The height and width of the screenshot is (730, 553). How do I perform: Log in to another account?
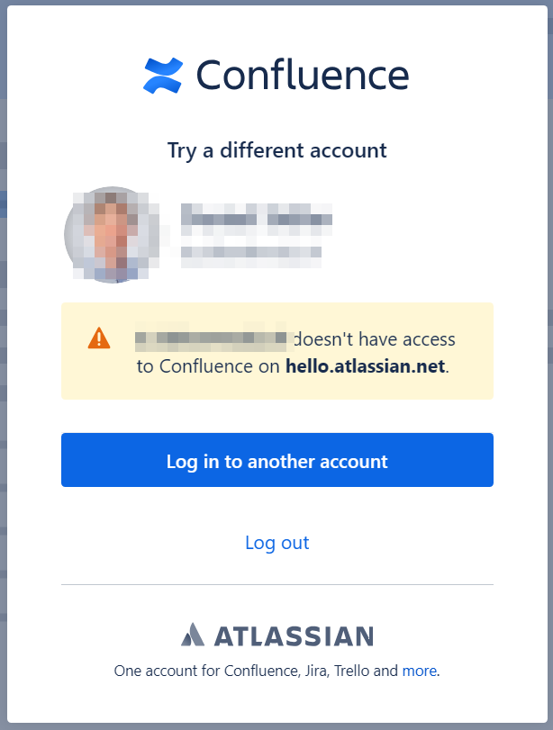point(277,460)
